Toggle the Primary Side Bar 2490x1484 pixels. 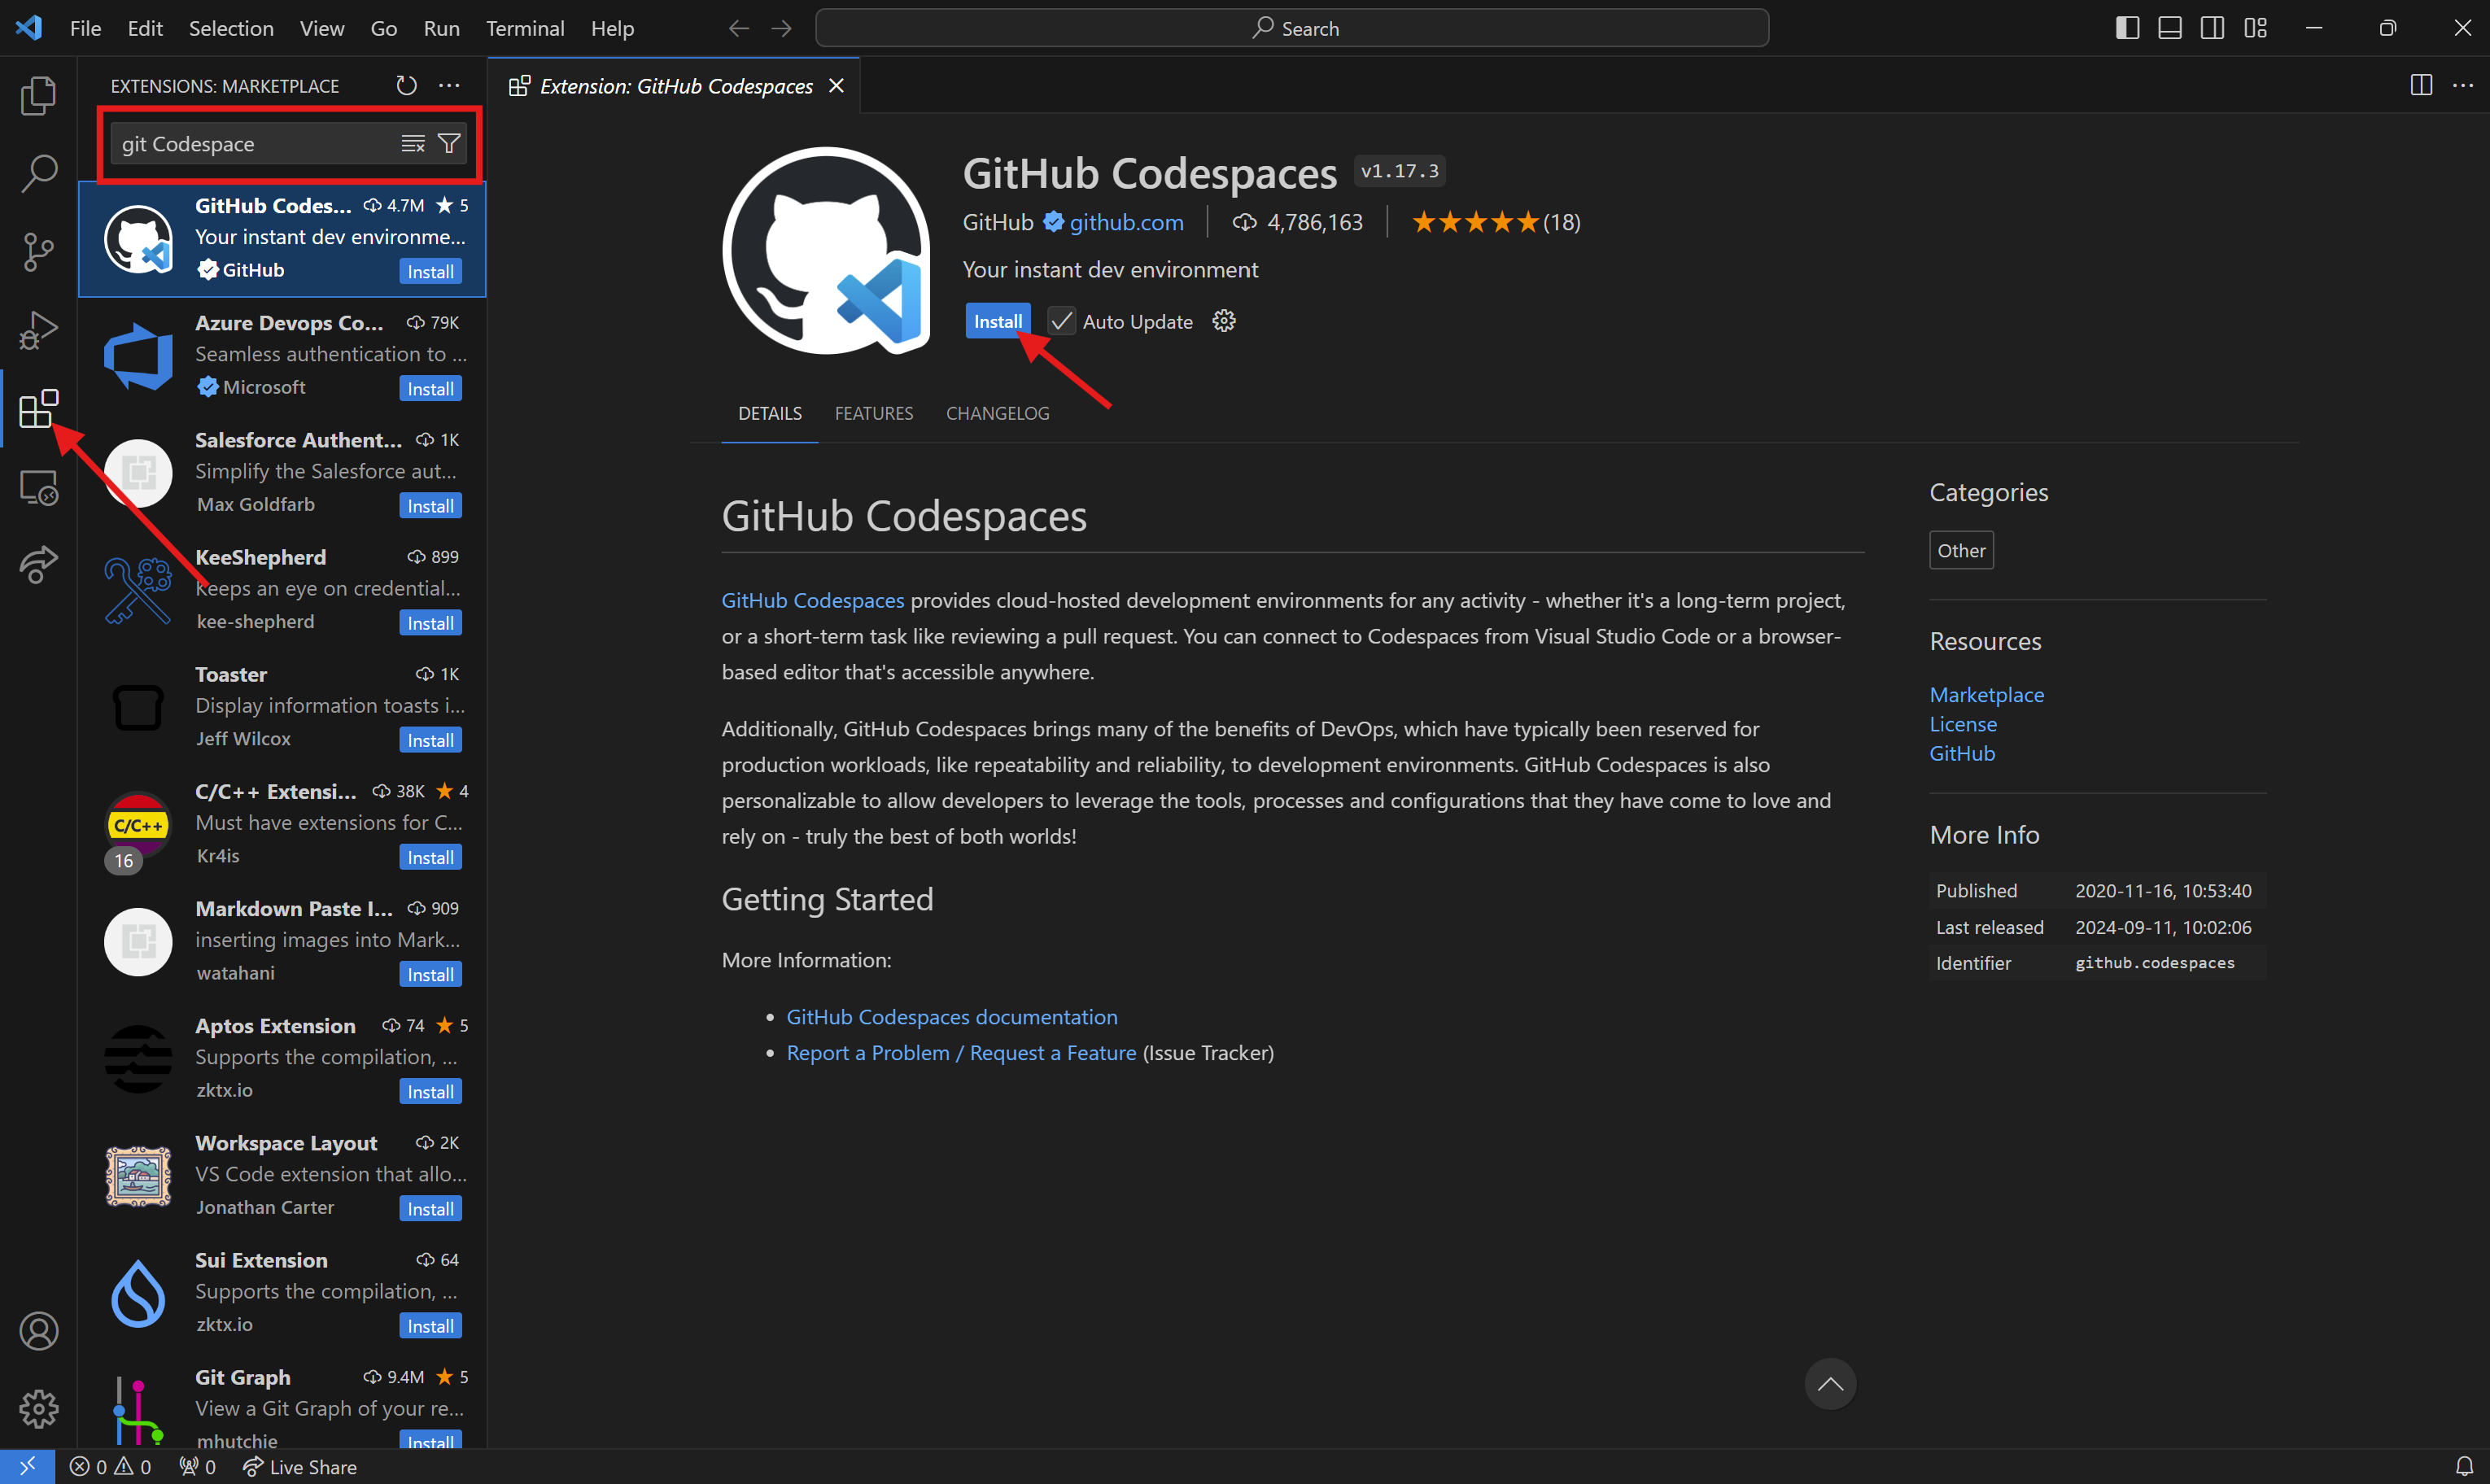2126,27
